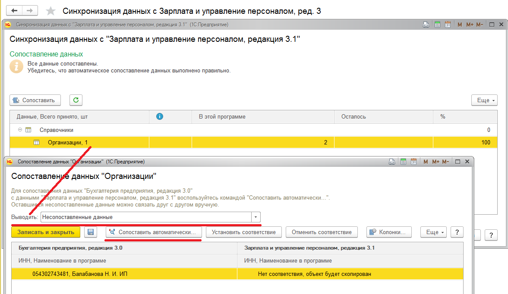The width and height of the screenshot is (508, 294).
Task: Open the Колонки settings button
Action: (388, 232)
